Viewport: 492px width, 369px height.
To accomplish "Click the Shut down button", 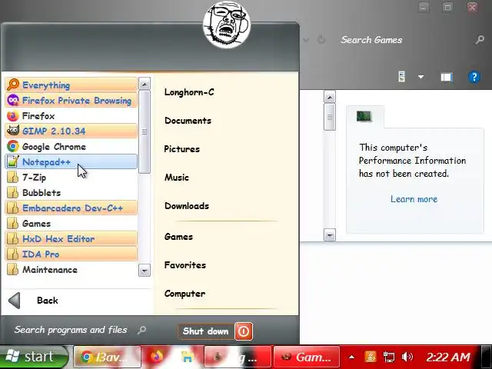I will (206, 331).
